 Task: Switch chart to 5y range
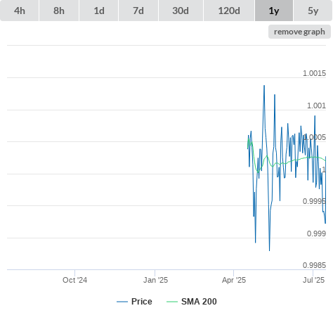click(313, 11)
